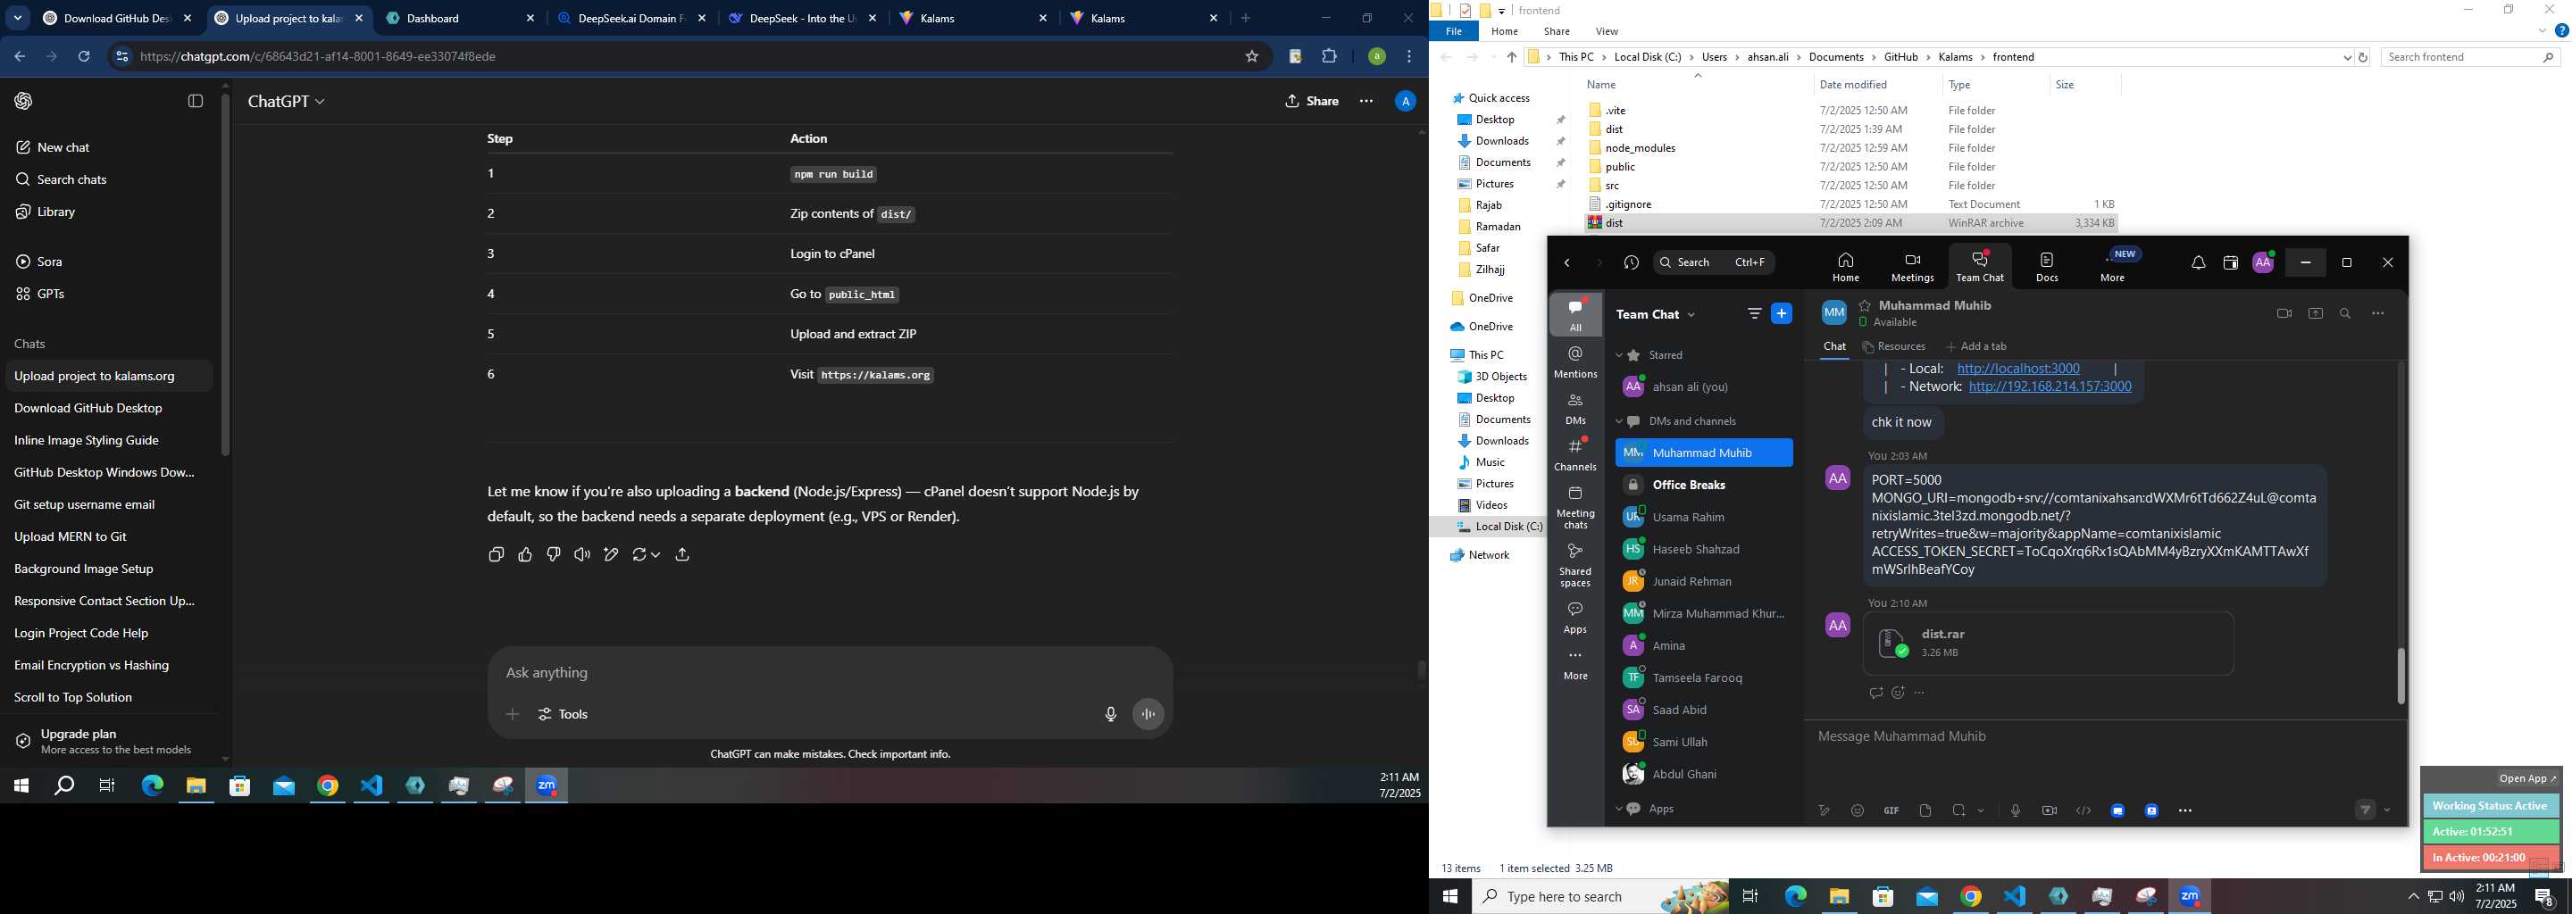Expand the Team Chat header dropdown
This screenshot has height=914, width=2572.
(x=1691, y=315)
